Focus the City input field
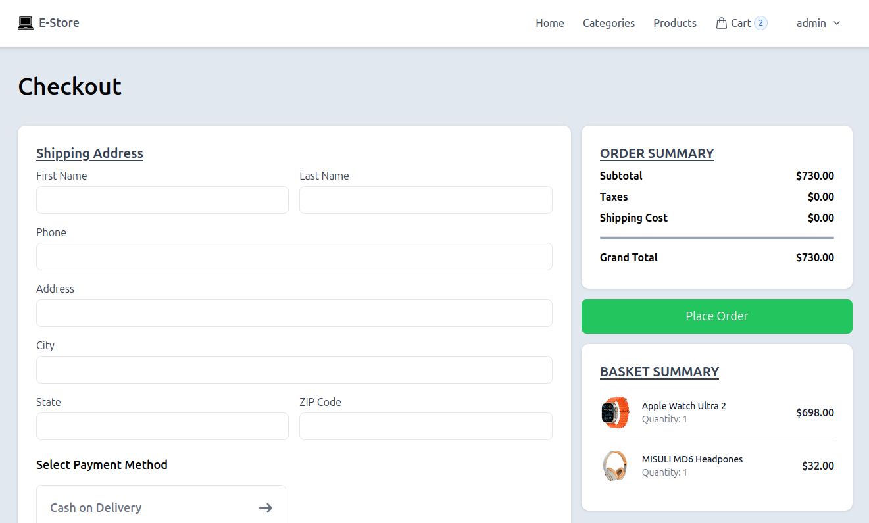This screenshot has width=869, height=523. (x=293, y=370)
